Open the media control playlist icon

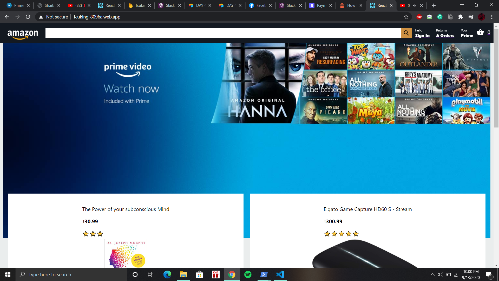click(x=471, y=17)
